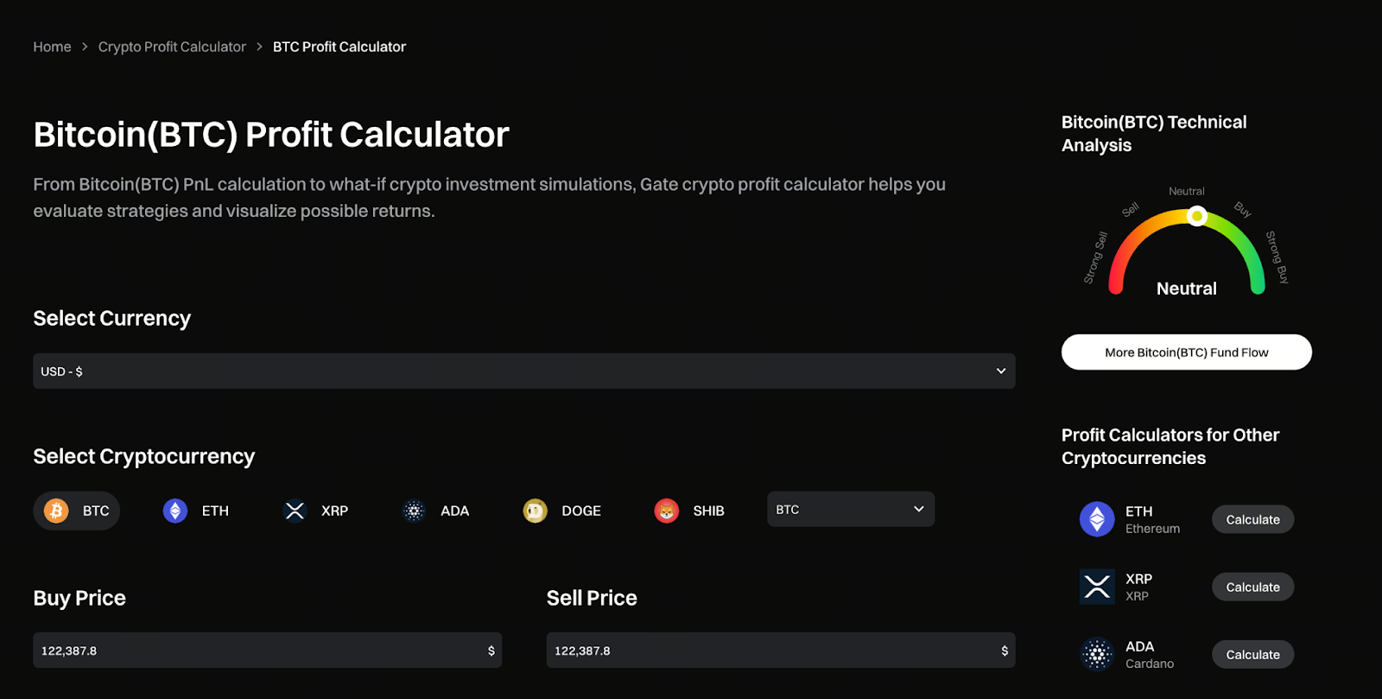Open the USD currency dropdown
Image resolution: width=1382 pixels, height=699 pixels.
coord(523,371)
